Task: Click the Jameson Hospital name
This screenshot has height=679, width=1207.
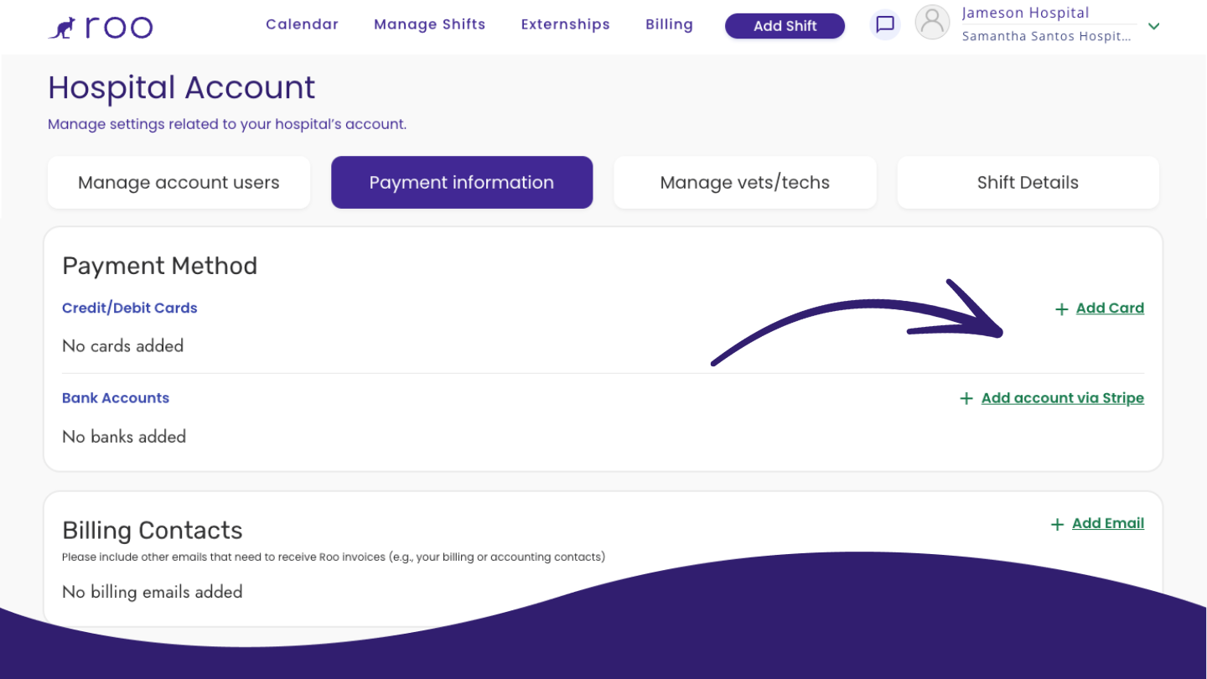Action: point(1025,13)
